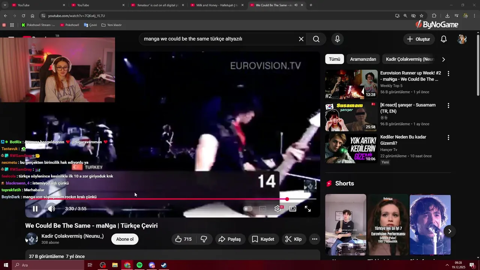This screenshot has width=480, height=270.
Task: Open the Oluştur create menu
Action: pos(419,39)
